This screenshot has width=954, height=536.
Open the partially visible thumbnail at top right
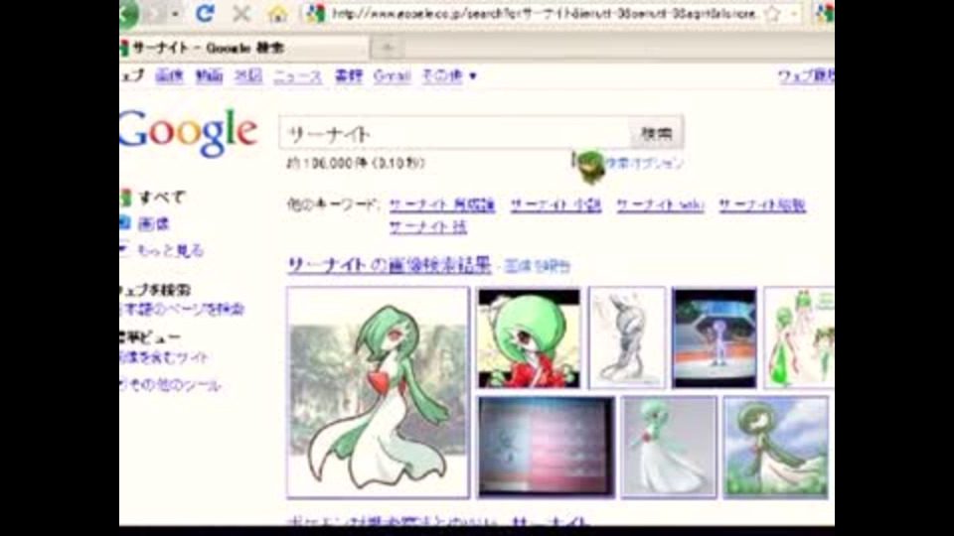(799, 337)
